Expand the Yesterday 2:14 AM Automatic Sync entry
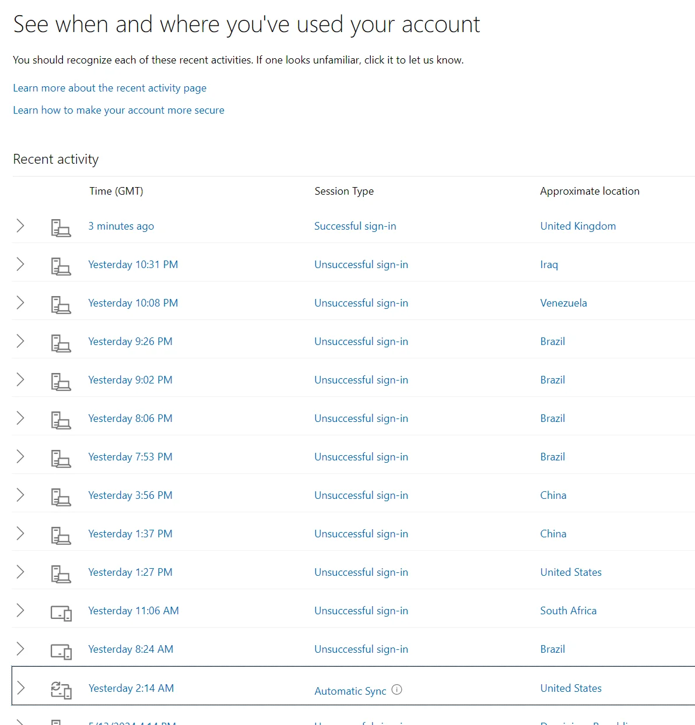This screenshot has height=725, width=695. click(20, 688)
